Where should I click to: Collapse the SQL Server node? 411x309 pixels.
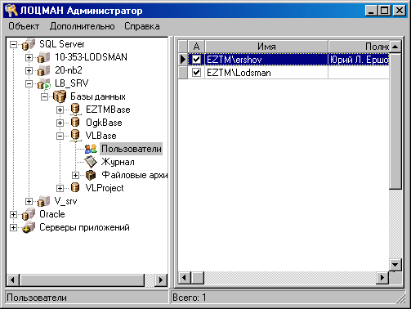pyautogui.click(x=13, y=44)
